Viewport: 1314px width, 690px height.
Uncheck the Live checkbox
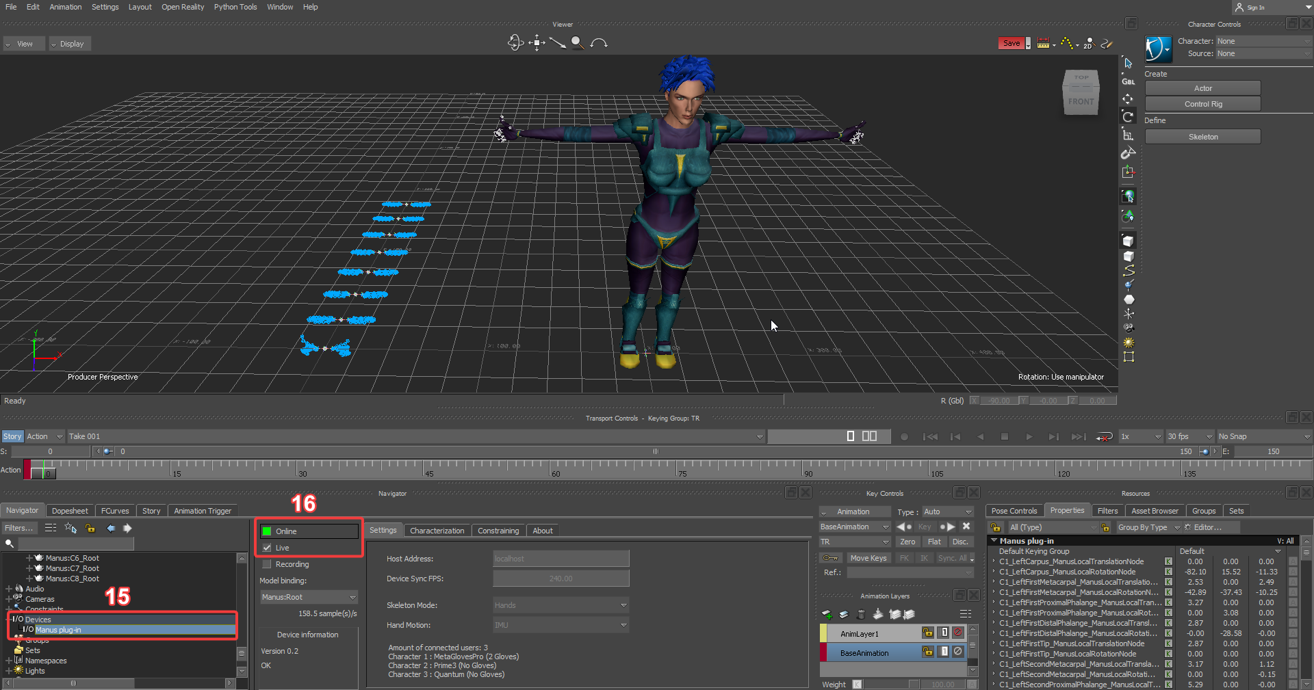267,548
